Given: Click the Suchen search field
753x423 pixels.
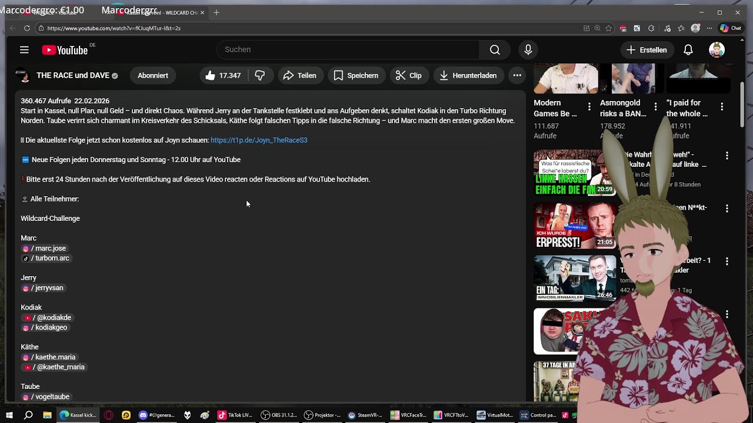Looking at the screenshot, I should point(348,50).
